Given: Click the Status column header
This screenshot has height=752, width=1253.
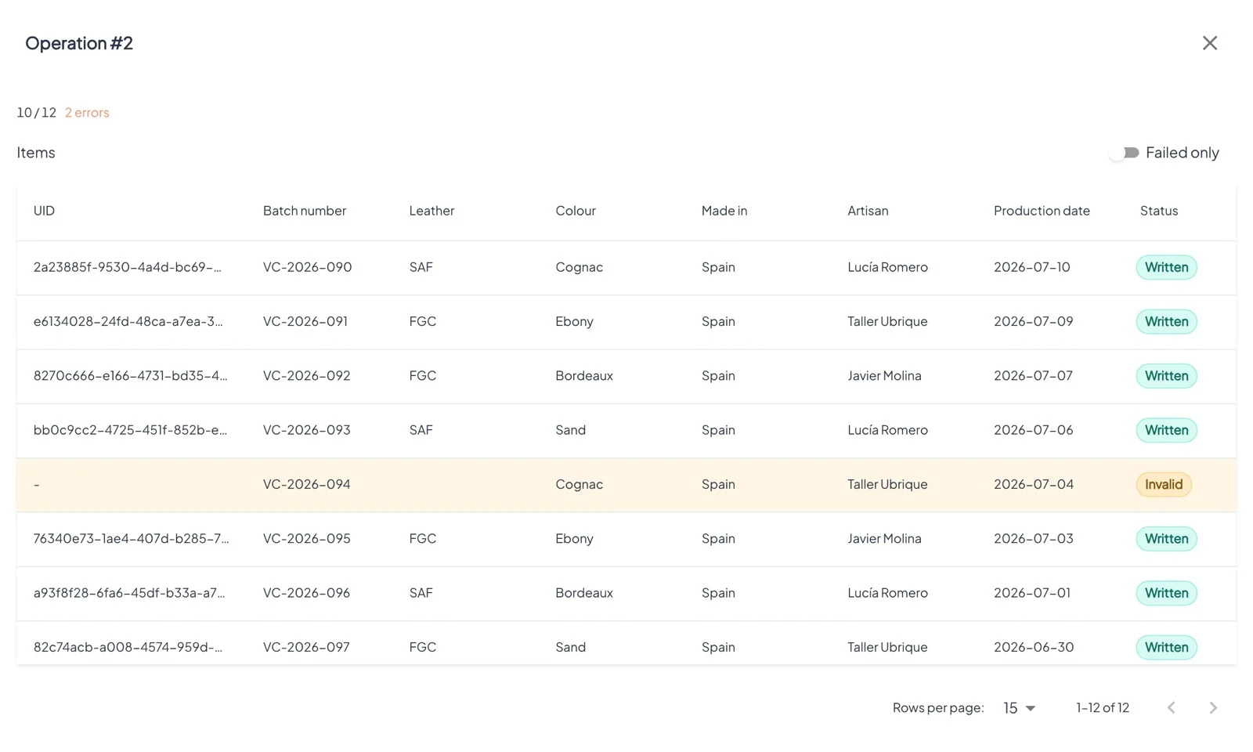Looking at the screenshot, I should tap(1159, 211).
